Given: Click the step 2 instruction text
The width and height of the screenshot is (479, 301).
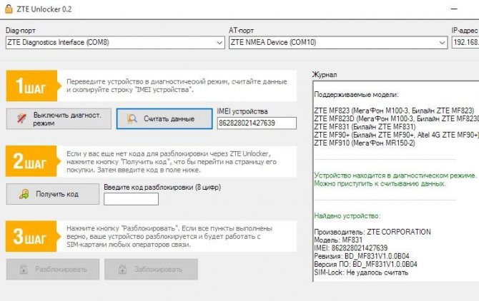Looking at the screenshot, I should pyautogui.click(x=172, y=162).
